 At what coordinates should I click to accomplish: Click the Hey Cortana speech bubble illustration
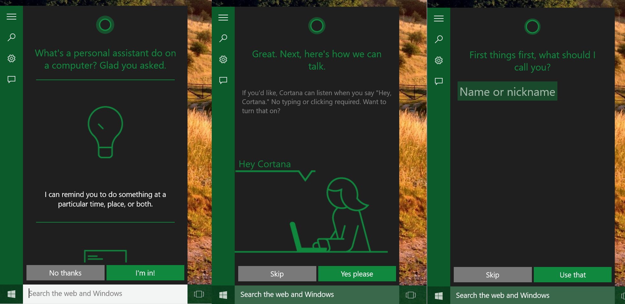point(276,170)
